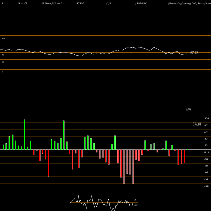
Task: Click the MR right axis label 80
Action: 206,125
